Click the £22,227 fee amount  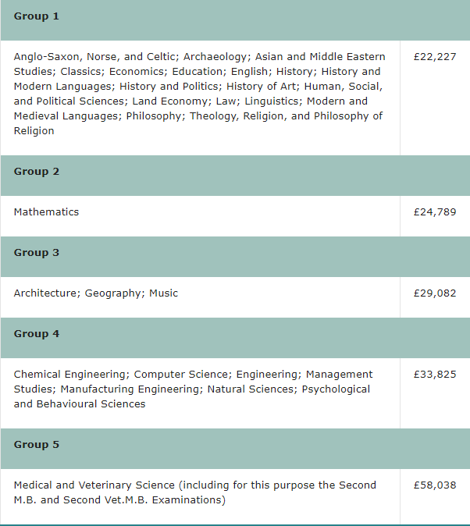click(x=435, y=57)
